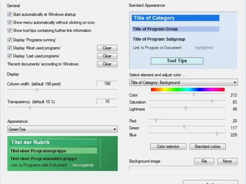Click the Column width value field

[x=107, y=84]
